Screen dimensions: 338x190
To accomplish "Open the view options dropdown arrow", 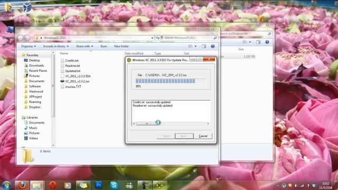I will tap(195, 46).
